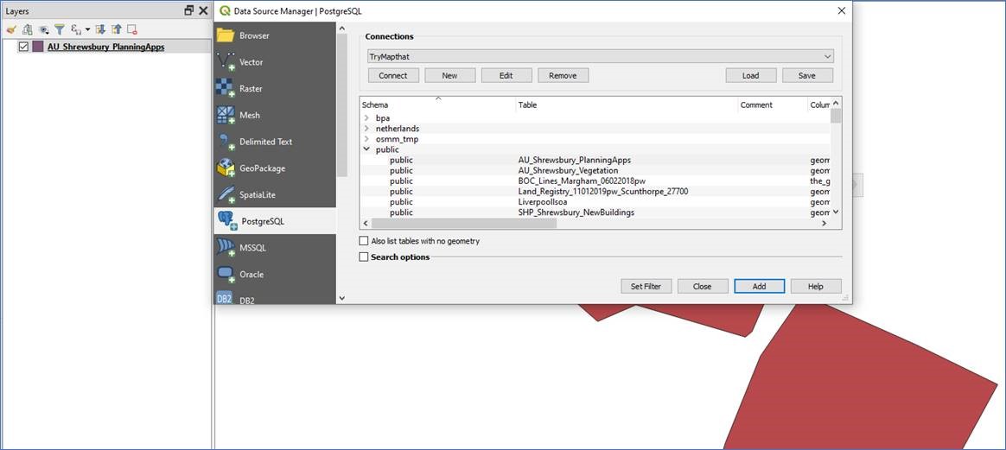Close the Layers panel

203,10
